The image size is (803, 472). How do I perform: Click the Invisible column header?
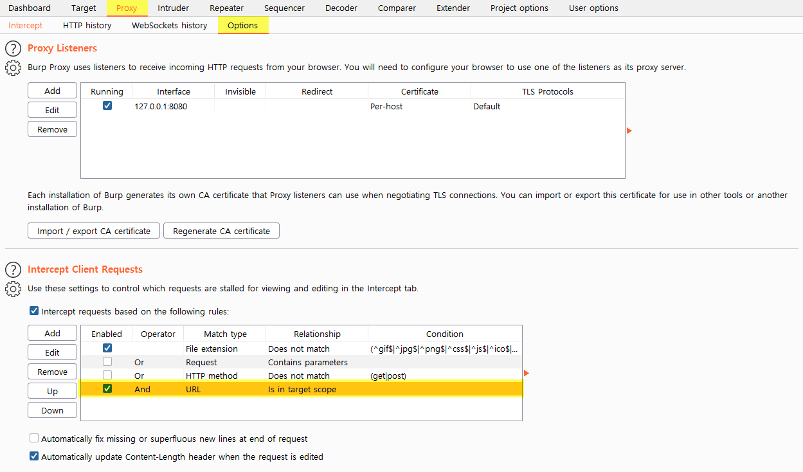pyautogui.click(x=240, y=91)
